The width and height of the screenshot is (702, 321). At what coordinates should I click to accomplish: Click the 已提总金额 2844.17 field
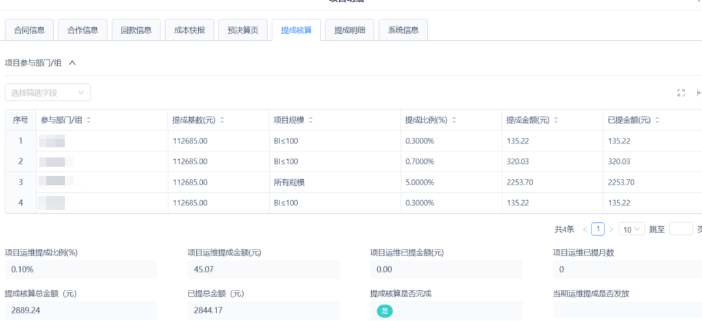(264, 310)
